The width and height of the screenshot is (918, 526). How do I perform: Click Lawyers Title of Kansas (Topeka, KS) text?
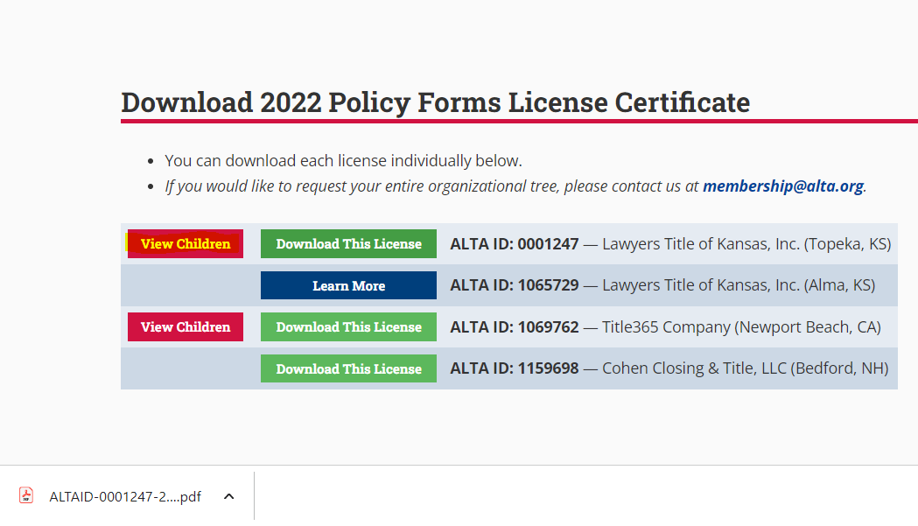pos(746,243)
